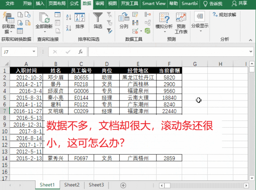Viewport: 256px width, 190px height.
Task: Click the Flash Fill icon
Action: (135, 15)
